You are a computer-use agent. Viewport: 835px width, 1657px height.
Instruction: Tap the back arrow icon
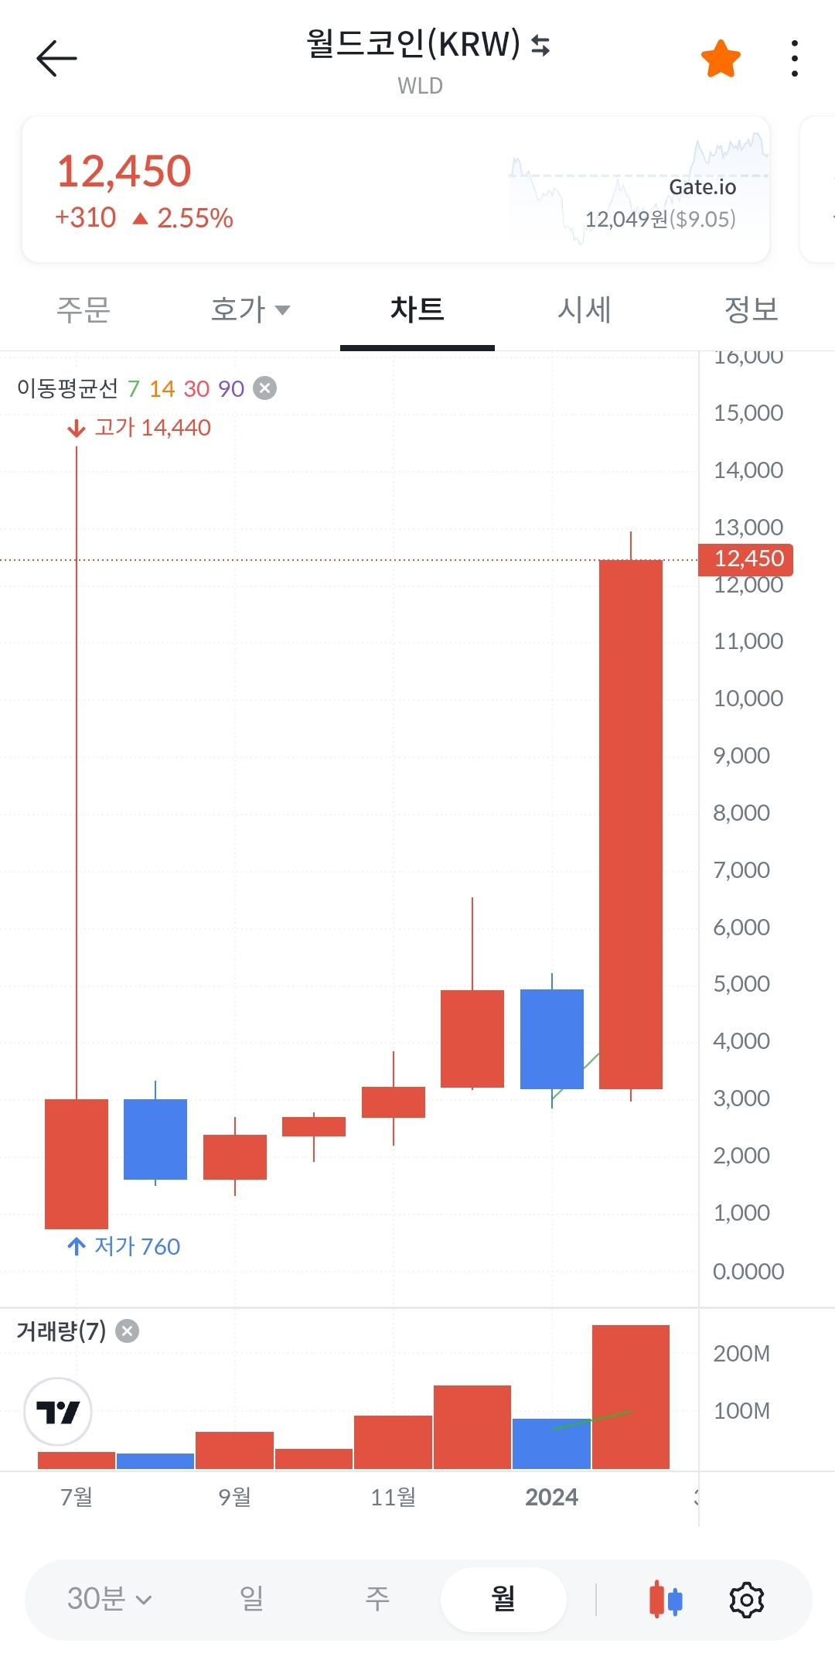pyautogui.click(x=56, y=58)
